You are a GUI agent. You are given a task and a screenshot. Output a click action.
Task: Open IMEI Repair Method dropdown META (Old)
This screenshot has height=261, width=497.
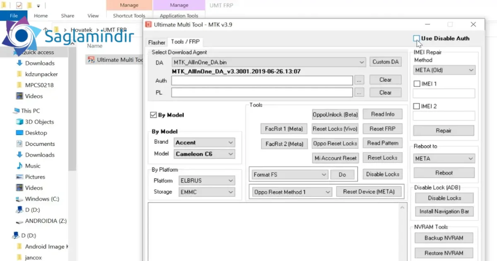point(444,70)
